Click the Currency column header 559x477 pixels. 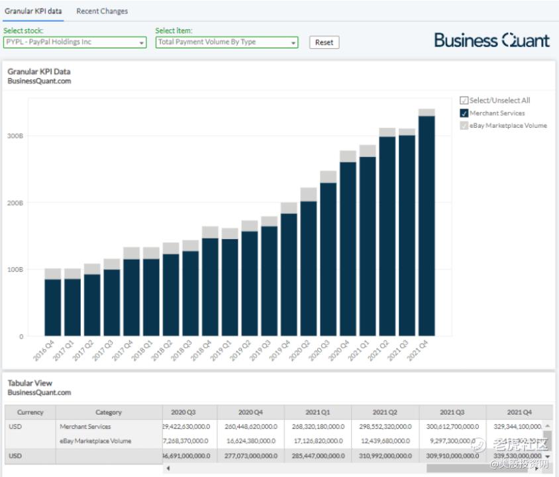pos(30,412)
